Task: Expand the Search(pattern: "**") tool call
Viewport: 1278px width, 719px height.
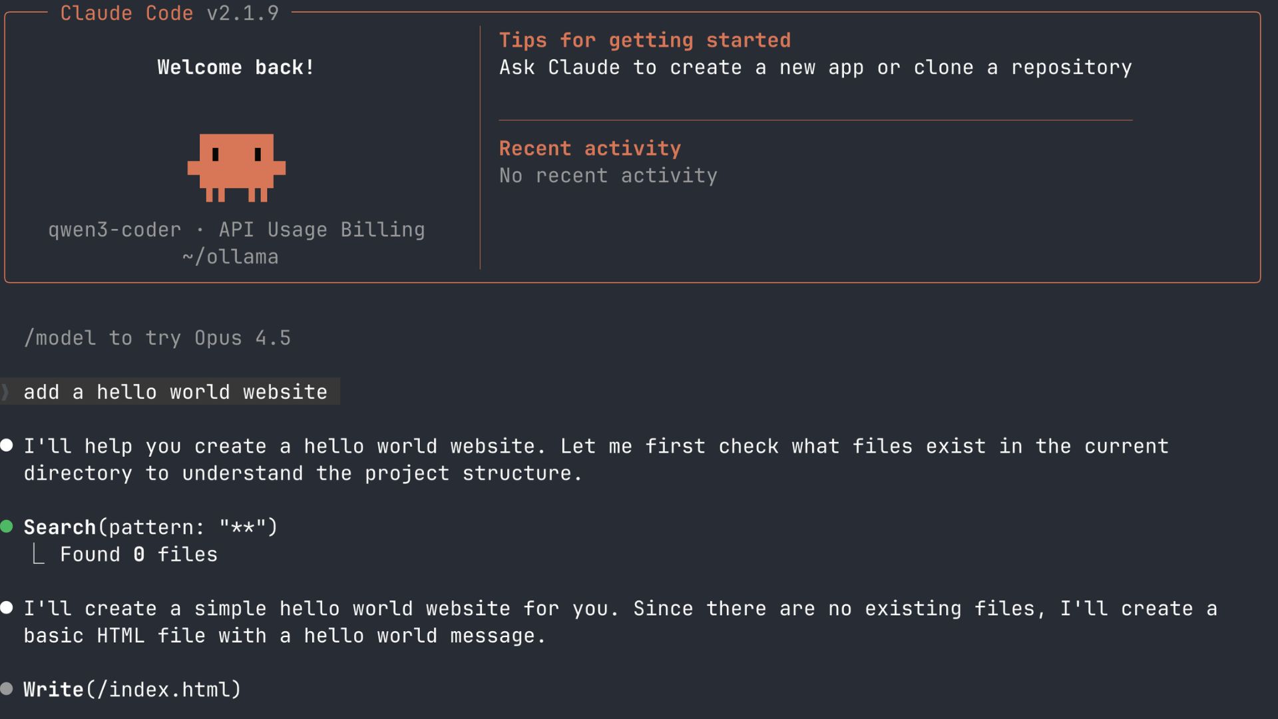Action: pos(150,527)
